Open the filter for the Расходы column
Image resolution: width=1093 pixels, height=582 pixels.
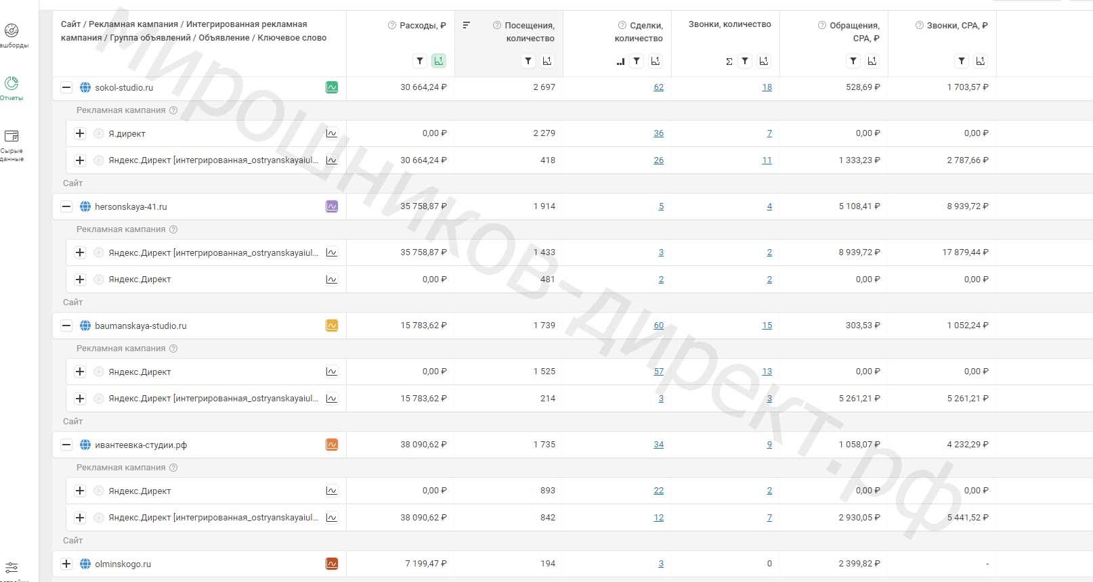click(420, 61)
